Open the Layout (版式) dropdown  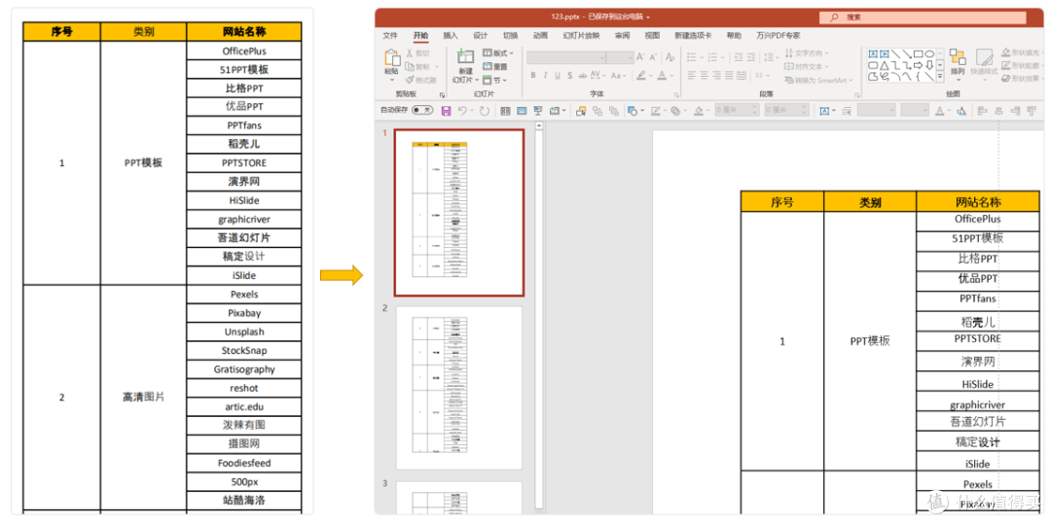[x=498, y=52]
